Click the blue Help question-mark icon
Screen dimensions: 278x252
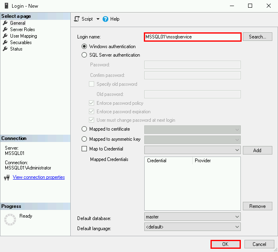click(105, 19)
